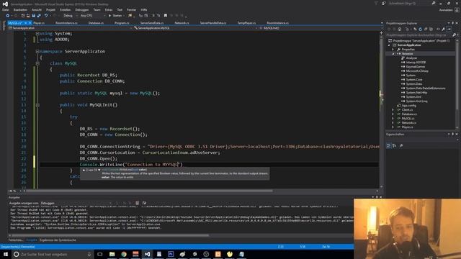This screenshot has width=461, height=259.
Task: Click the alphabetical sort icon in Eigenschaften panel
Action: click(394, 145)
